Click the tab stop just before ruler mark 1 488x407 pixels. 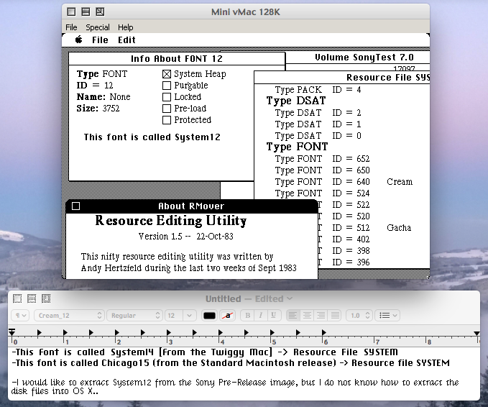(x=40, y=333)
